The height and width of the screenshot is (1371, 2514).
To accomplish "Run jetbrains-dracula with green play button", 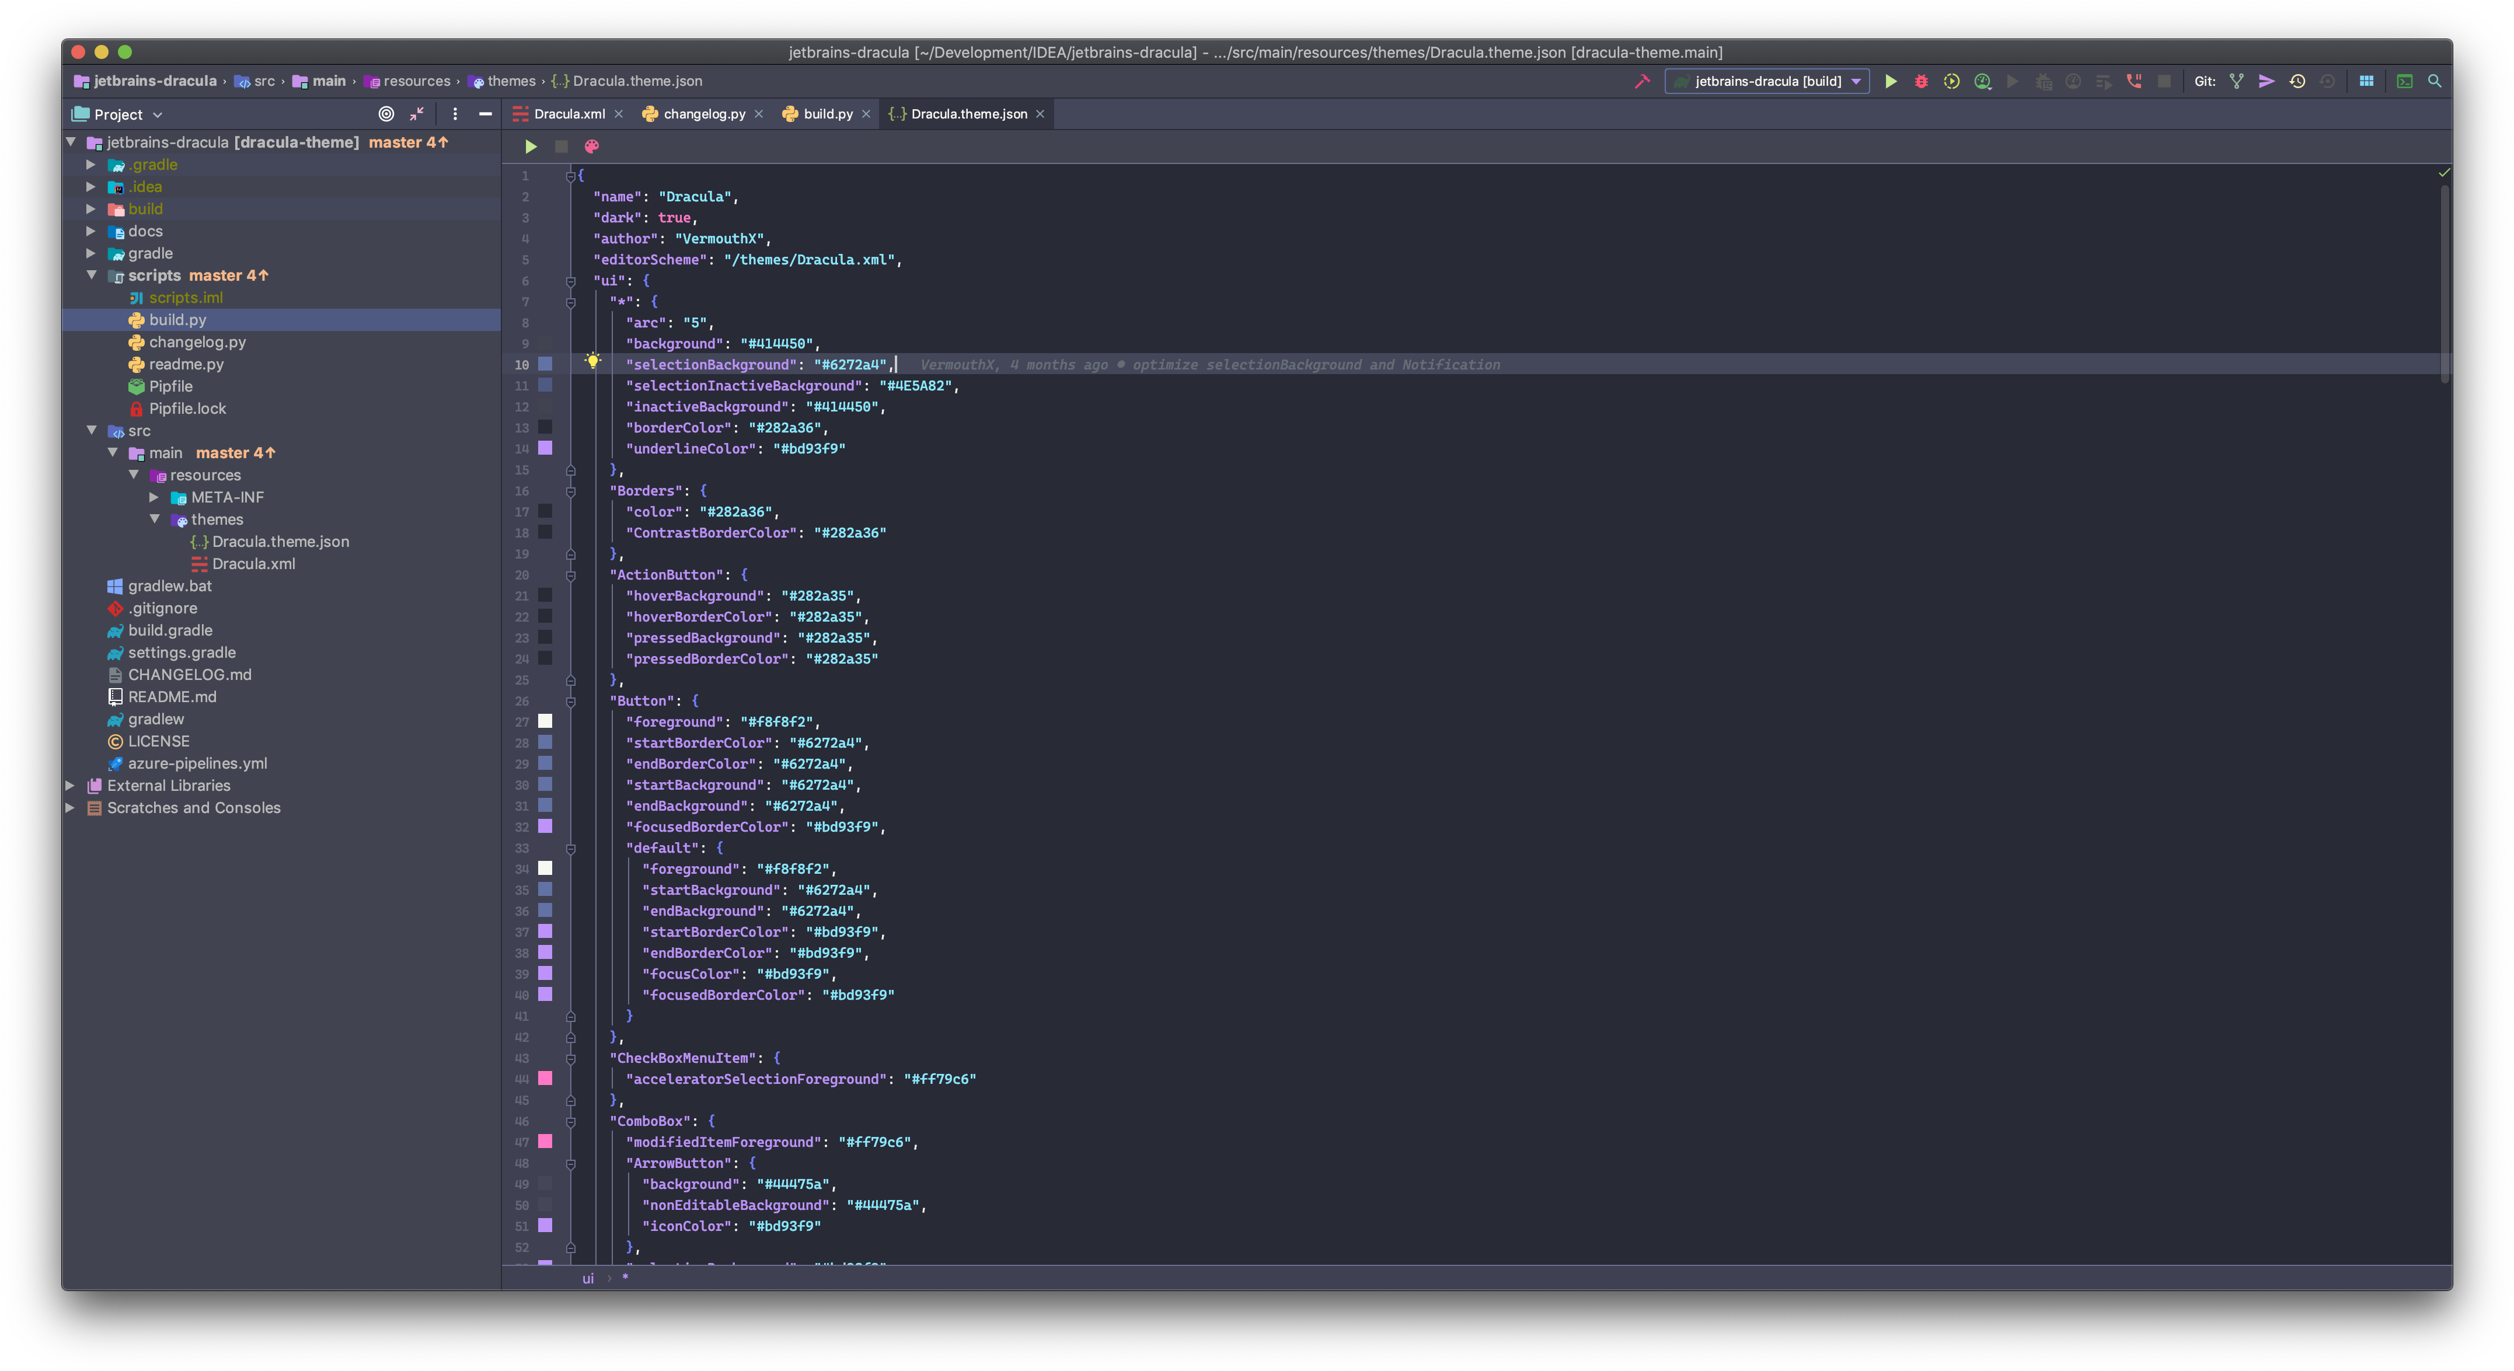I will pos(1891,81).
